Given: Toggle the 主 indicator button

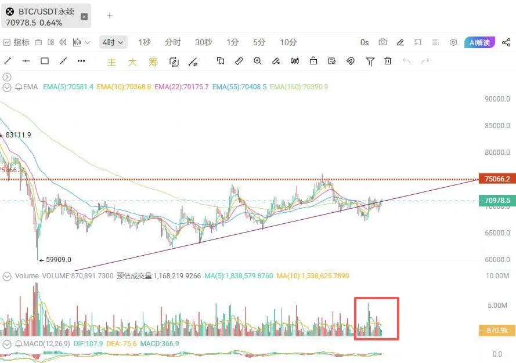Looking at the screenshot, I should [111, 62].
